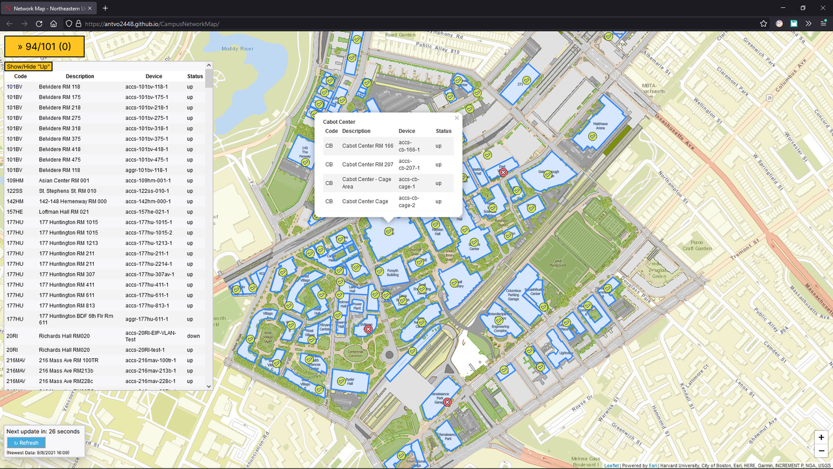Open the browser hamburger application menu
The height and width of the screenshot is (469, 833).
coord(823,23)
